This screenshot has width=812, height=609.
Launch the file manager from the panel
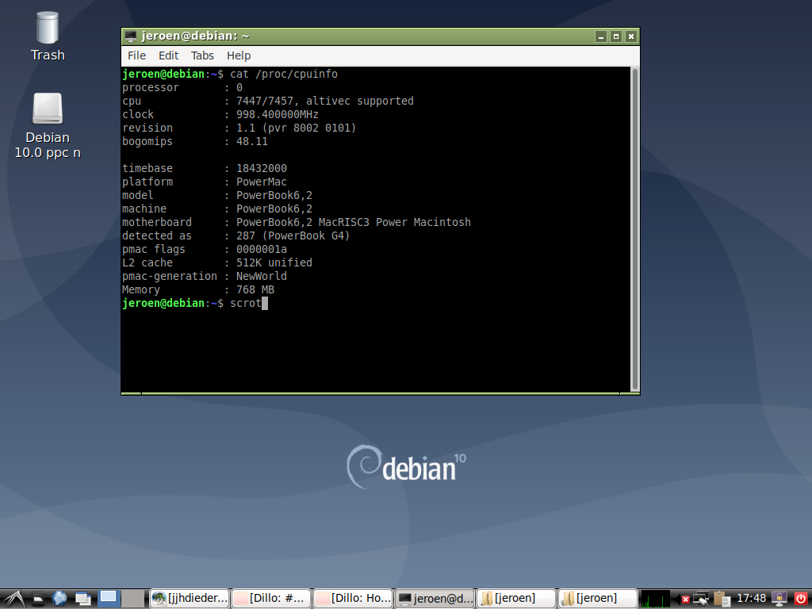click(x=38, y=599)
